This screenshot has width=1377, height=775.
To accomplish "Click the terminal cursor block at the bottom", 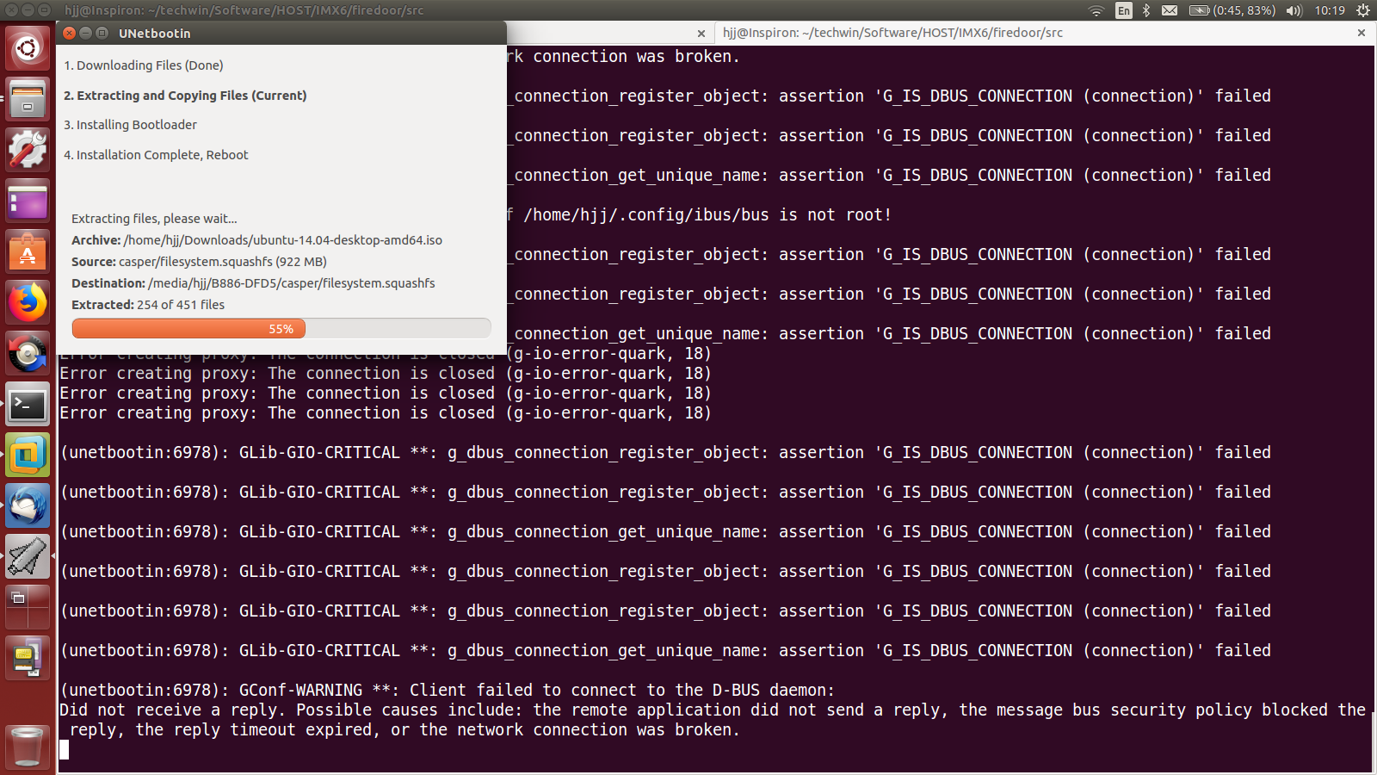I will [x=64, y=749].
